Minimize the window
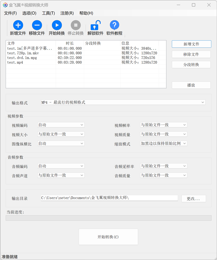217x260 pixels. click(178, 5)
